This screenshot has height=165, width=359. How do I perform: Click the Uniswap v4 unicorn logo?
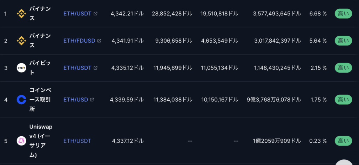21,141
